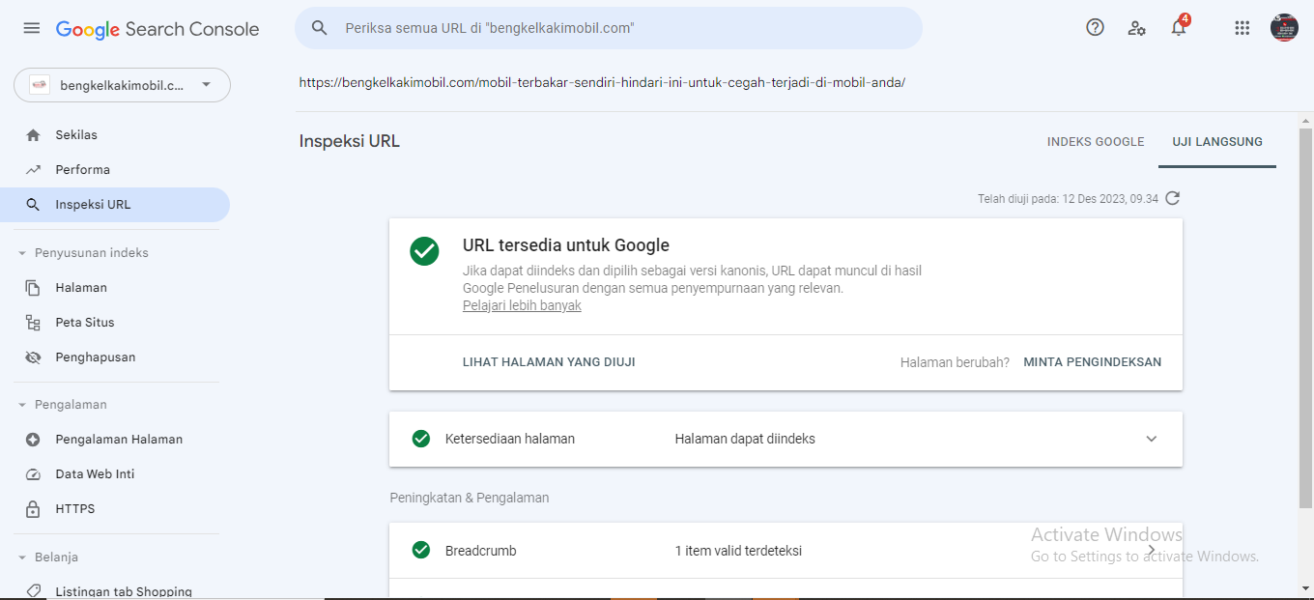1314x600 pixels.
Task: Open Breadcrumb details chevron
Action: pyautogui.click(x=1151, y=551)
